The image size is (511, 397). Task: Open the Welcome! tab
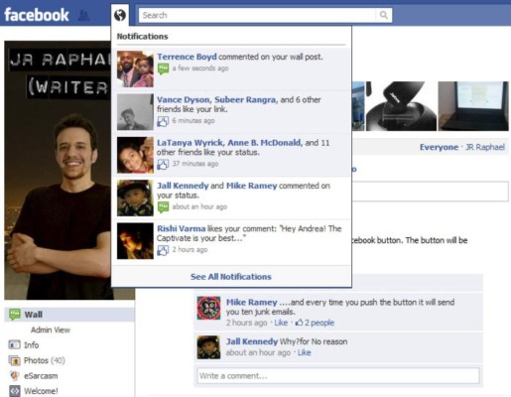coord(41,391)
